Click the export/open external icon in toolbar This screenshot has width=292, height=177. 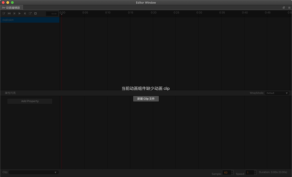point(30,14)
